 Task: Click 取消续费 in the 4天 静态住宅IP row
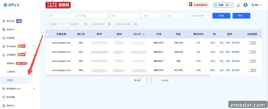point(236,43)
